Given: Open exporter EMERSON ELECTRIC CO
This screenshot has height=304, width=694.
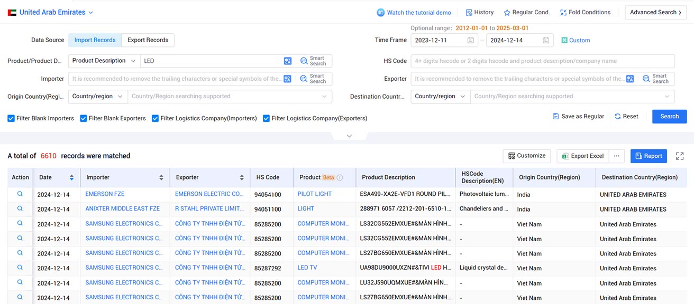Looking at the screenshot, I should (x=209, y=194).
